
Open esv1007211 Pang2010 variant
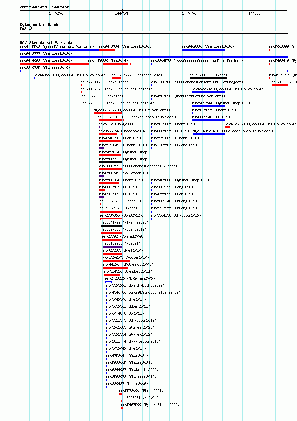click(x=172, y=187)
